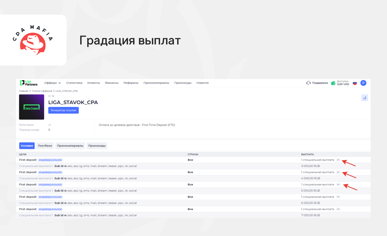
Task: Switch language via the Russian flag icon
Action: point(355,83)
